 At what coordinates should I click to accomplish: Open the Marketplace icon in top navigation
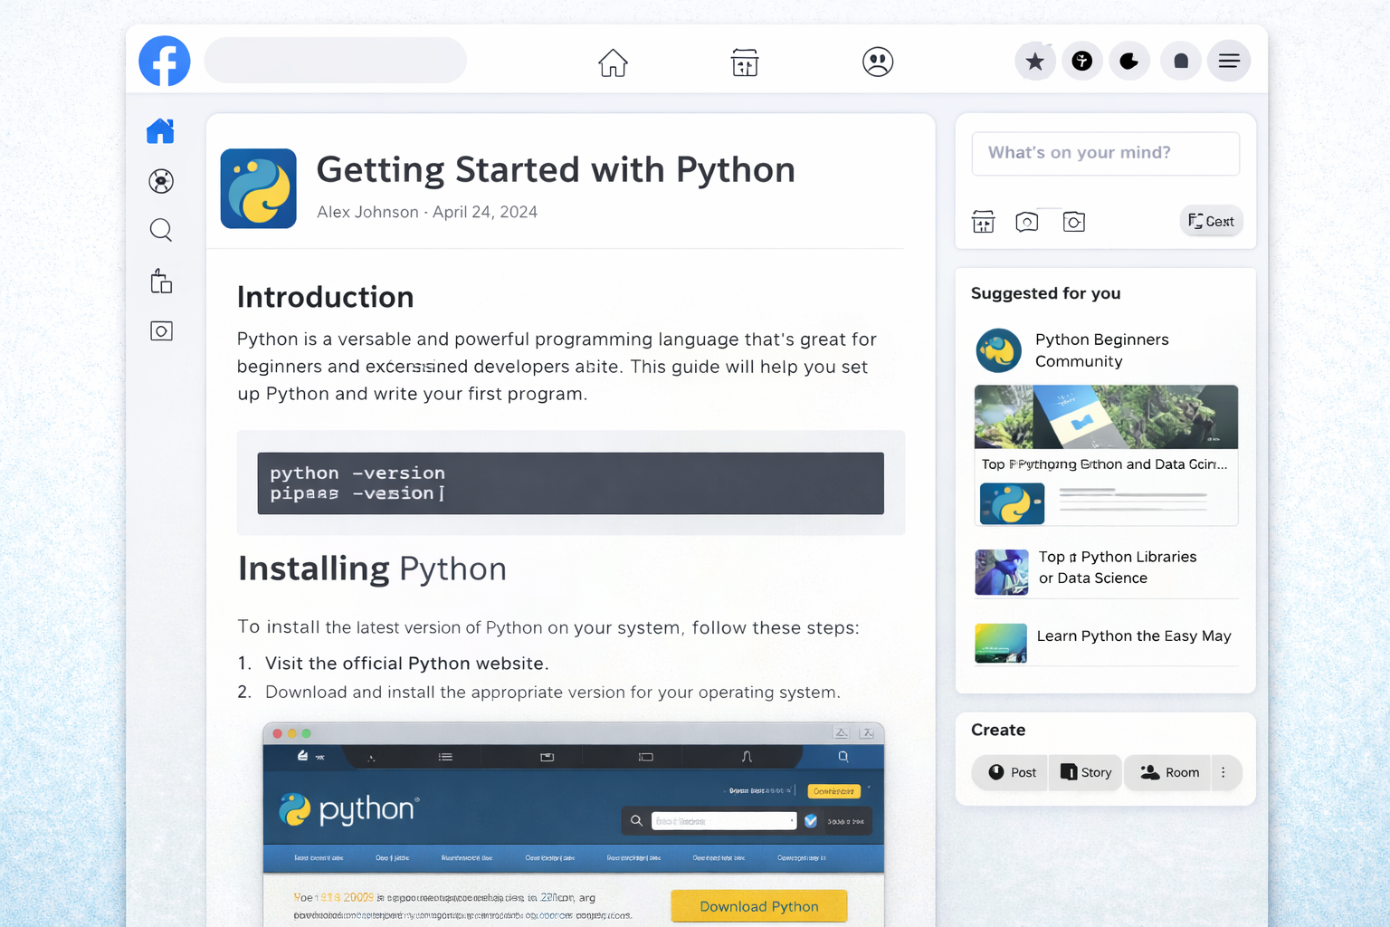click(744, 62)
